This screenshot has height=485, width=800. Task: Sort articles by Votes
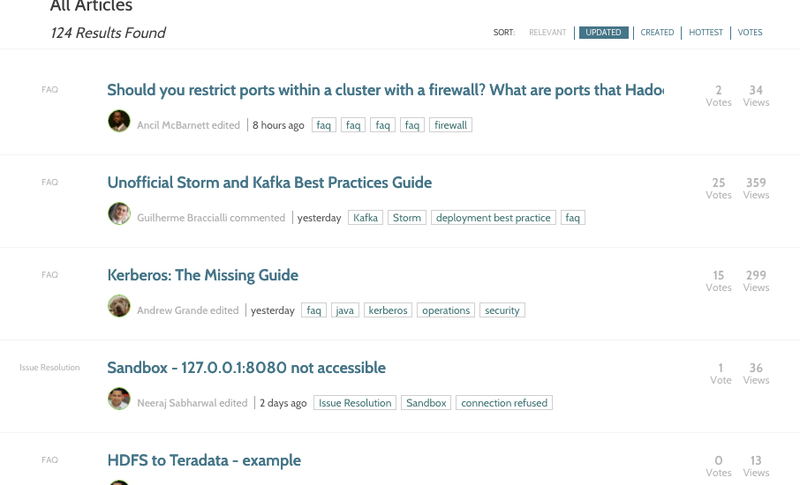click(750, 33)
